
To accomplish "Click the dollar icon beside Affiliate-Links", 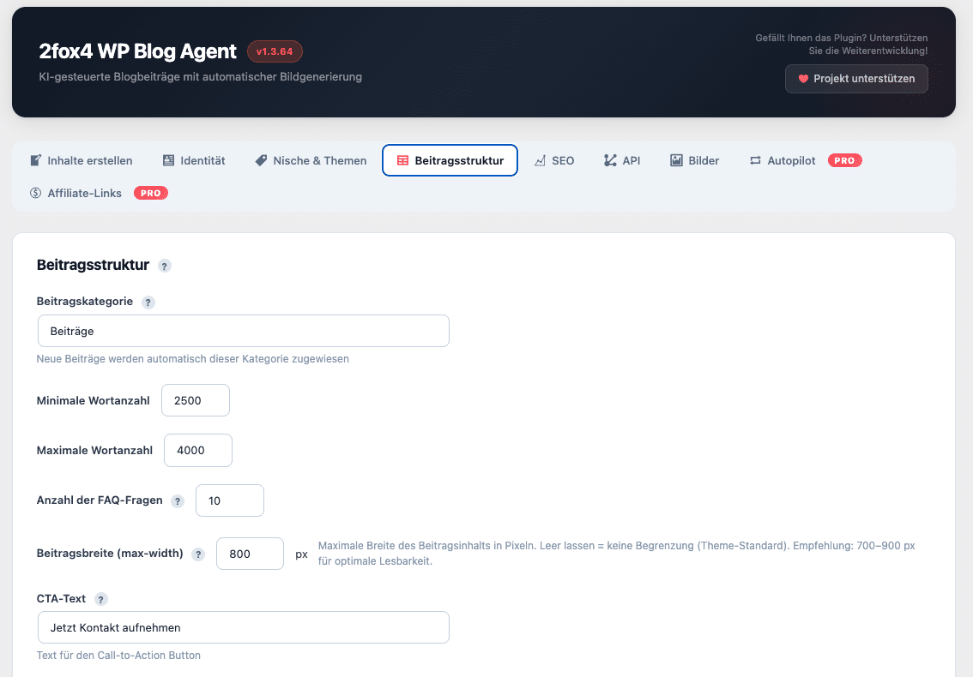I will click(36, 193).
